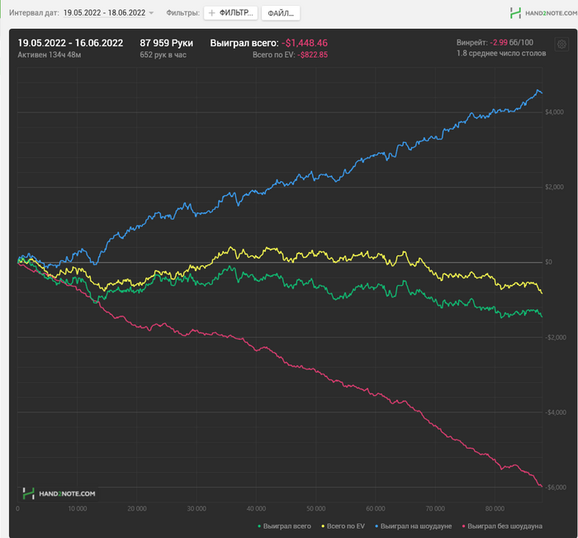The width and height of the screenshot is (578, 538).
Task: Click the $4,000 y-axis label
Action: (x=554, y=112)
